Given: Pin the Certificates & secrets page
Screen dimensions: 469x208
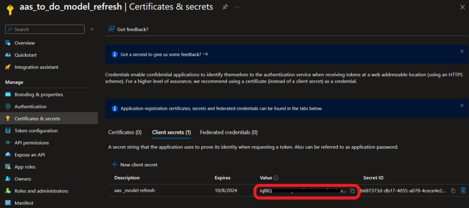Looking at the screenshot, I should tap(225, 7).
